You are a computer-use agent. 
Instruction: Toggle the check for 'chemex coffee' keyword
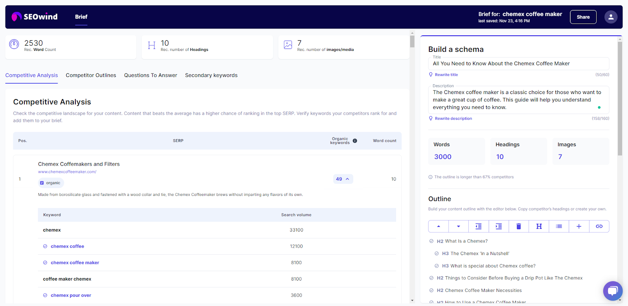click(45, 246)
